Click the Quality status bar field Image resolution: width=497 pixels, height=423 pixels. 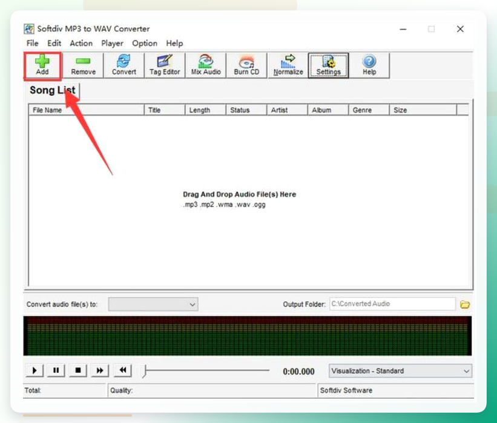click(212, 390)
